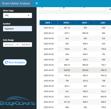Click the open value 808
Image resolution: width=111 pixels, height=109 pixels.
[x=67, y=107]
